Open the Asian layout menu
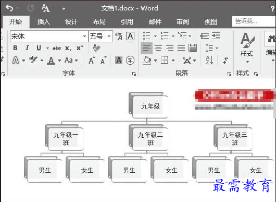The height and width of the screenshot is (202, 276). 189,61
